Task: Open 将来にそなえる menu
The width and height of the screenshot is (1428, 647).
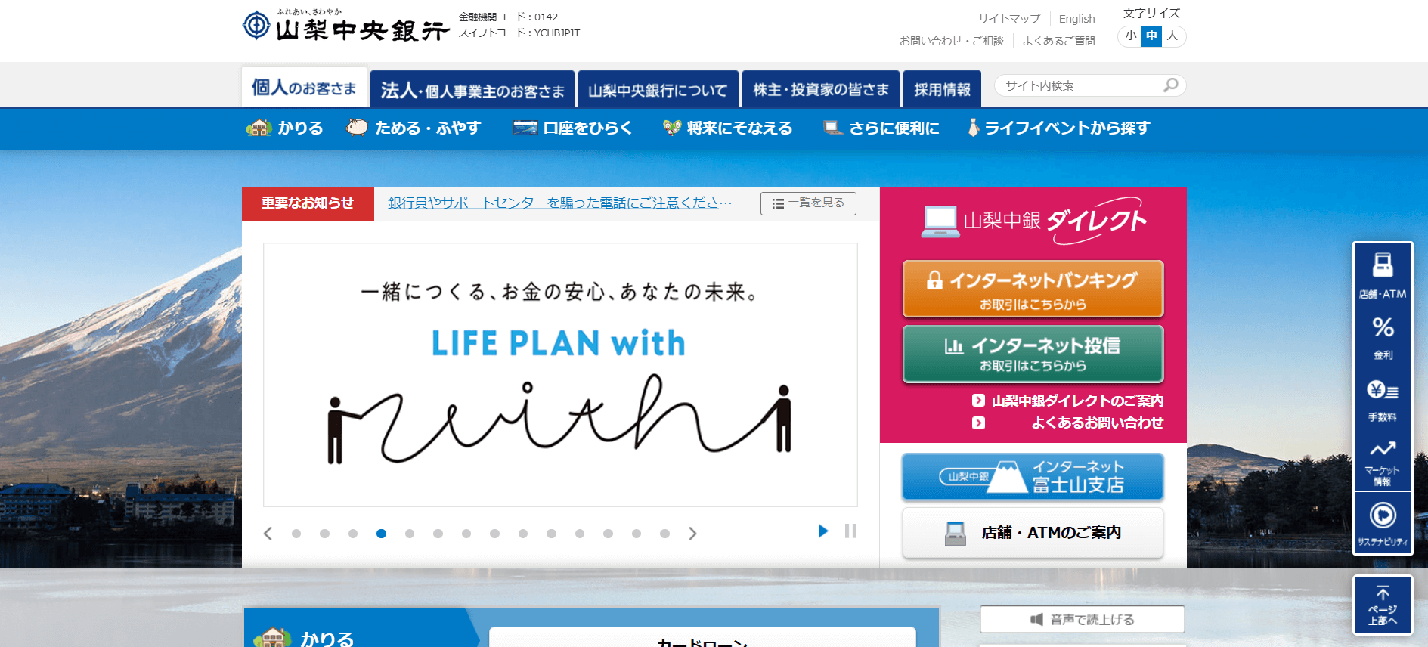Action: point(727,128)
